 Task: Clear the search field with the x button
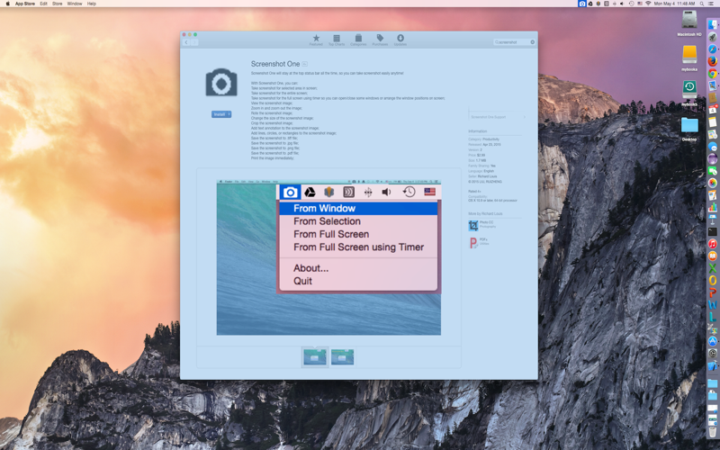tap(533, 41)
